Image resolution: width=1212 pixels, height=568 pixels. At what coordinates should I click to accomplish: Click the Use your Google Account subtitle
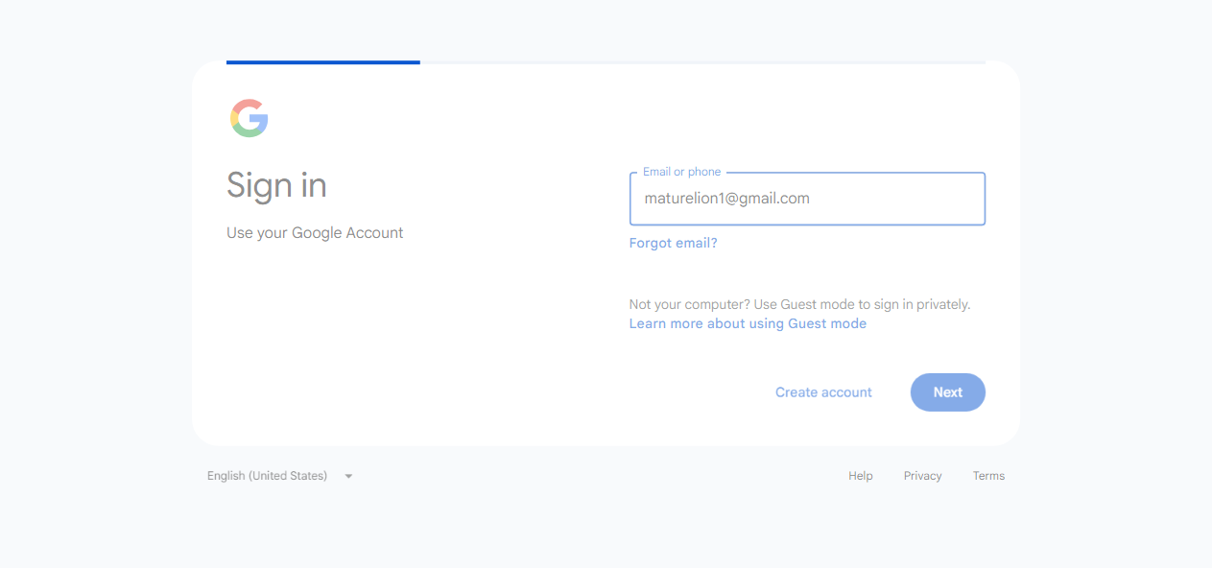[315, 233]
